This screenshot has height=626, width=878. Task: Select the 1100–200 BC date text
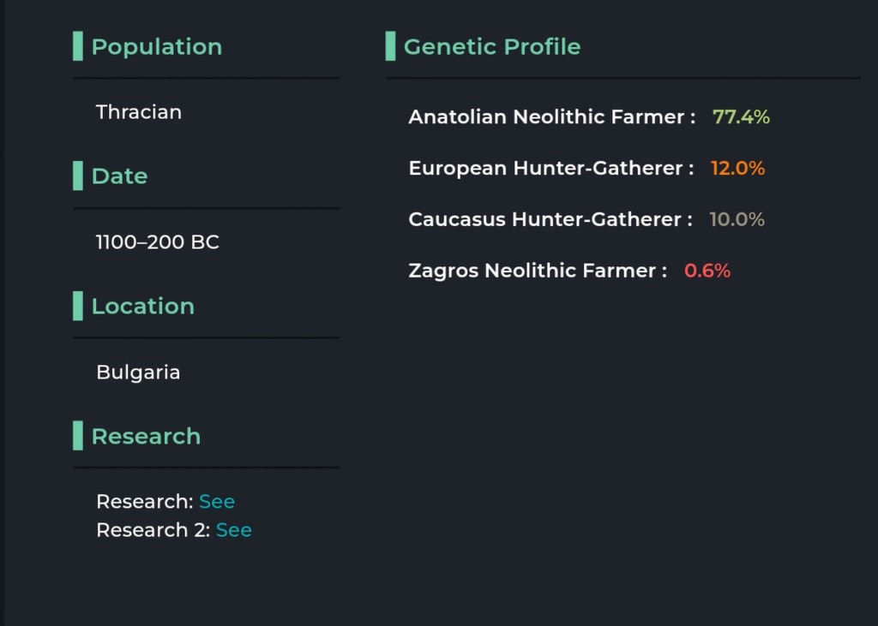[158, 241]
